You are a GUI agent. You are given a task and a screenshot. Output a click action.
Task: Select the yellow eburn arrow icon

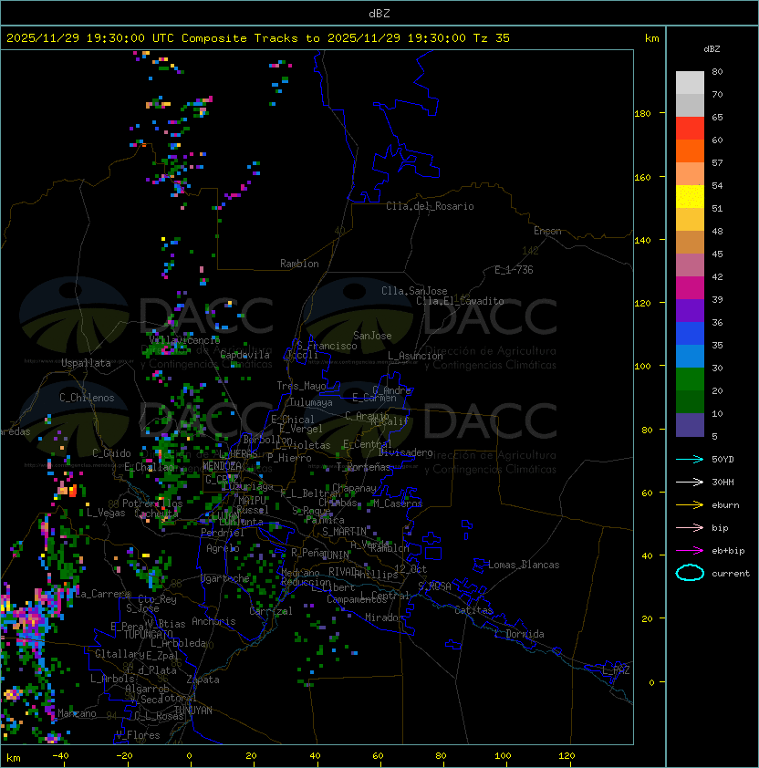point(690,505)
